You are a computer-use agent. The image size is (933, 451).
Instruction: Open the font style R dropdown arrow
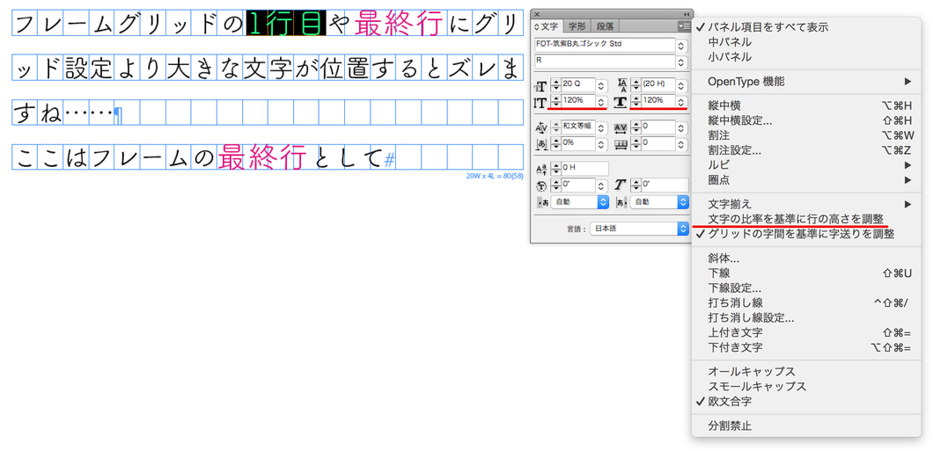click(681, 62)
